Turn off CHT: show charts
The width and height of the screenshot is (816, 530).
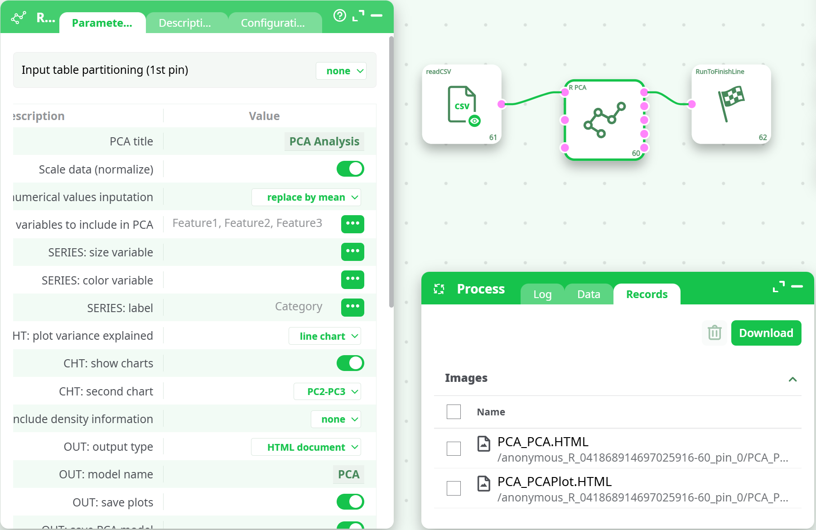pos(350,363)
